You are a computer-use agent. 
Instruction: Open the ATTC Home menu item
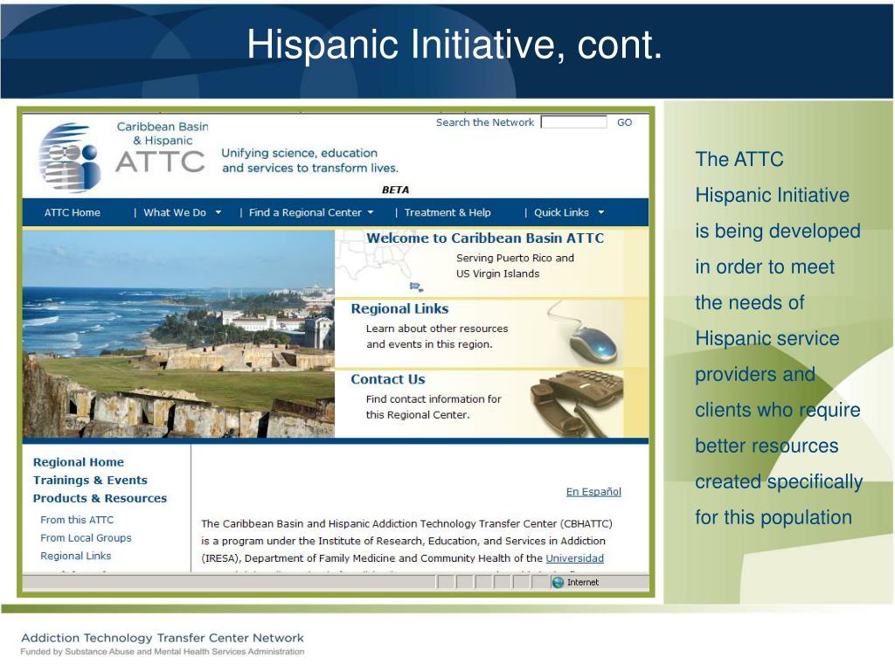73,212
